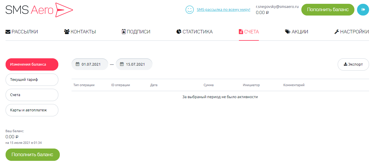Click the smiley face icon in header
Screen dimensions: 372x167
coord(190,10)
